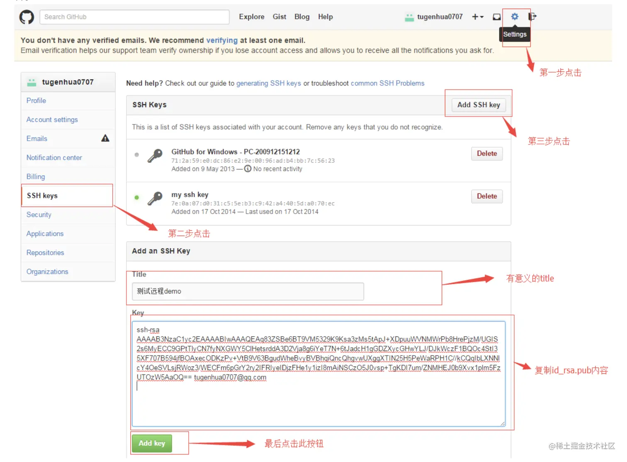Click fingerprint starting 71:2a:59
This screenshot has height=462, width=627.
tap(253, 161)
